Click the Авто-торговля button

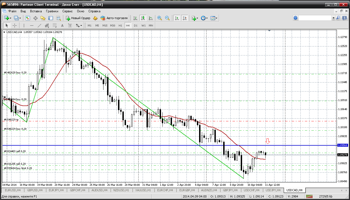point(114,18)
